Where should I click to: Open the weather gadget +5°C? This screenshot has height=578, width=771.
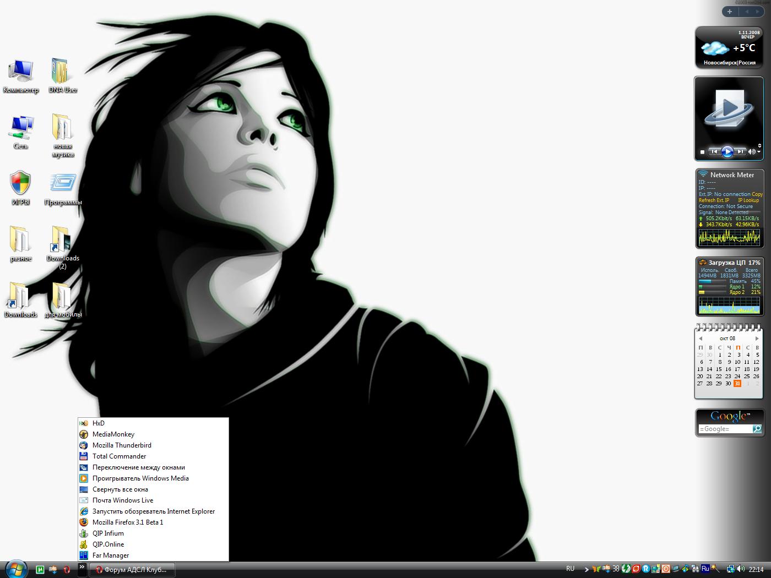pos(729,47)
